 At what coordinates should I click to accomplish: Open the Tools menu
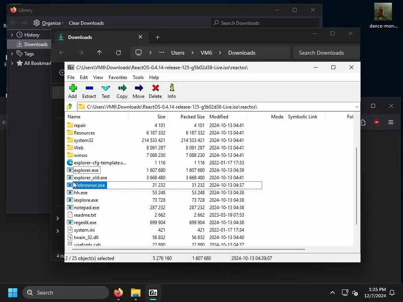tap(138, 77)
